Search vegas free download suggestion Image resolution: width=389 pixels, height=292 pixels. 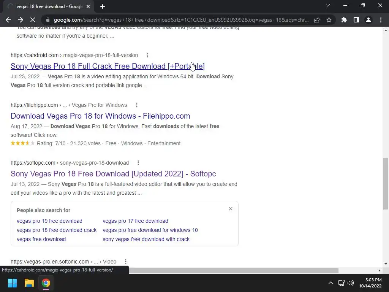tap(41, 240)
